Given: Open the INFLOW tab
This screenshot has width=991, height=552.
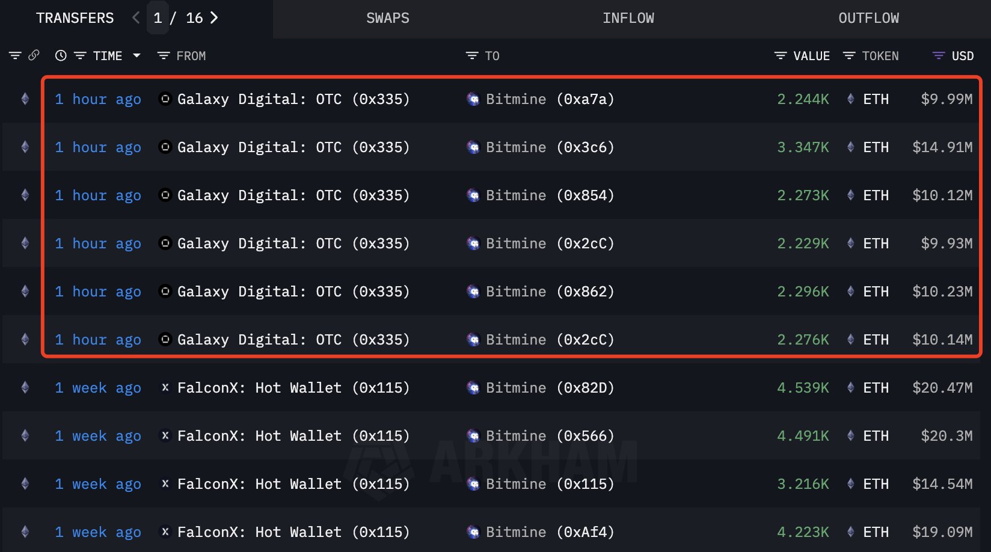Looking at the screenshot, I should click(x=628, y=18).
